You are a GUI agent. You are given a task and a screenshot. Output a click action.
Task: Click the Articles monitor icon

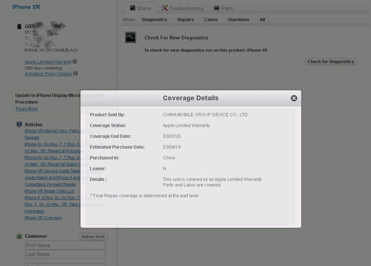click(19, 124)
